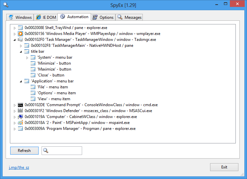Select 'TaskManagerMain' - NativeHWNDHost row text

pos(82,45)
